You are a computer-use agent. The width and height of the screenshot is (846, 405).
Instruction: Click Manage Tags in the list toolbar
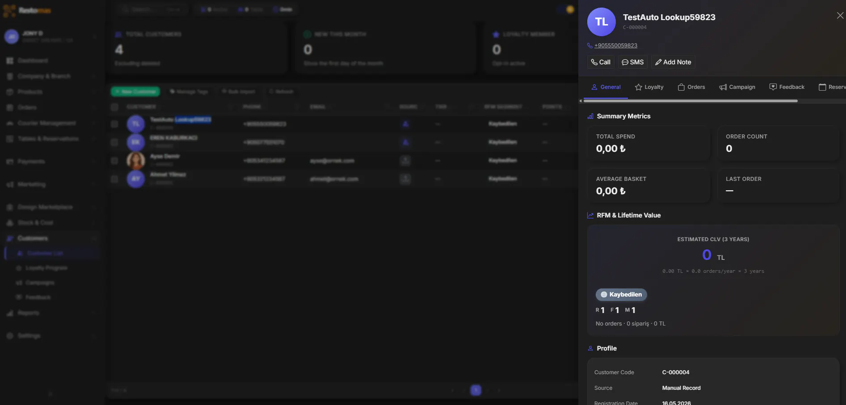[189, 92]
